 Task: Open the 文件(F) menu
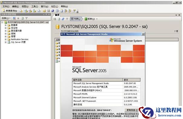coord(6,6)
